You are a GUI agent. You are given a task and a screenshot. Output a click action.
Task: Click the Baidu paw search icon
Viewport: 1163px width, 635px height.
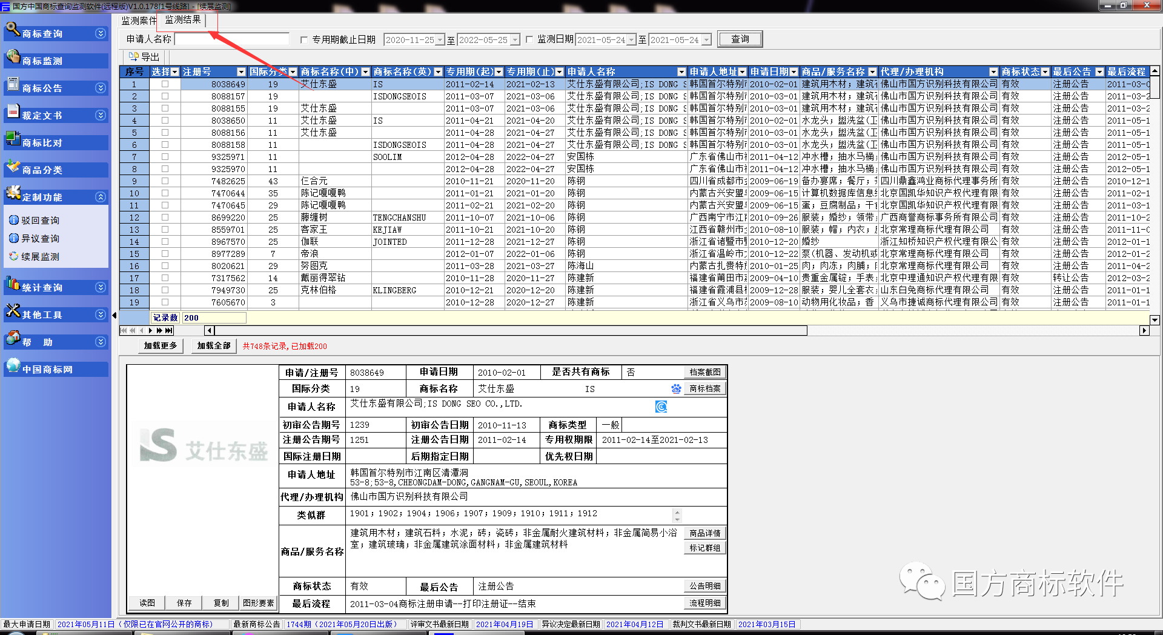pos(676,388)
